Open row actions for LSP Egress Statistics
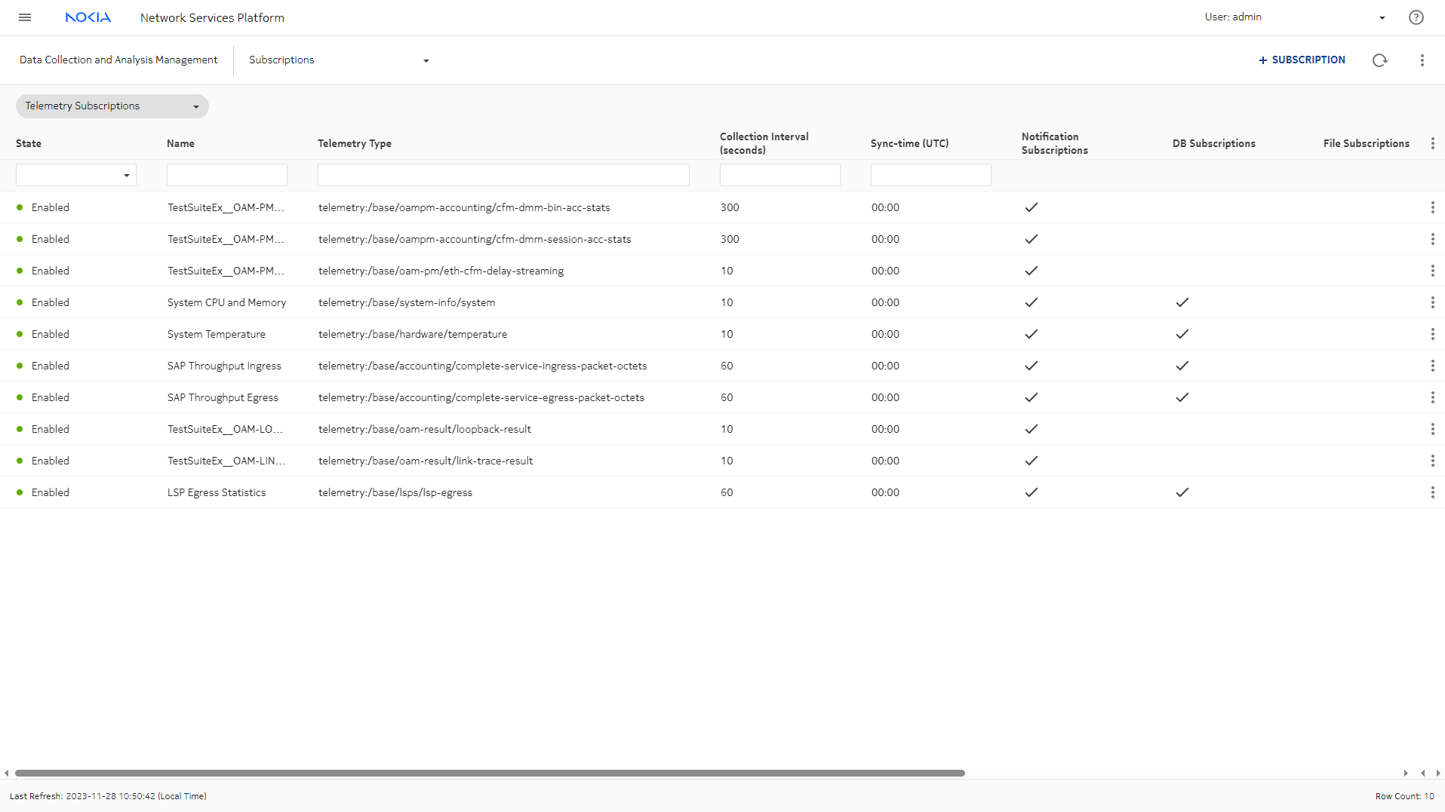 point(1432,492)
